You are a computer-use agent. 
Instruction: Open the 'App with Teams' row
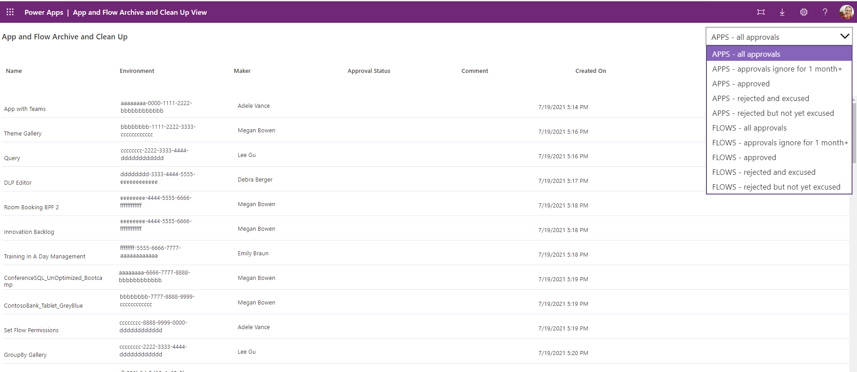tap(25, 109)
